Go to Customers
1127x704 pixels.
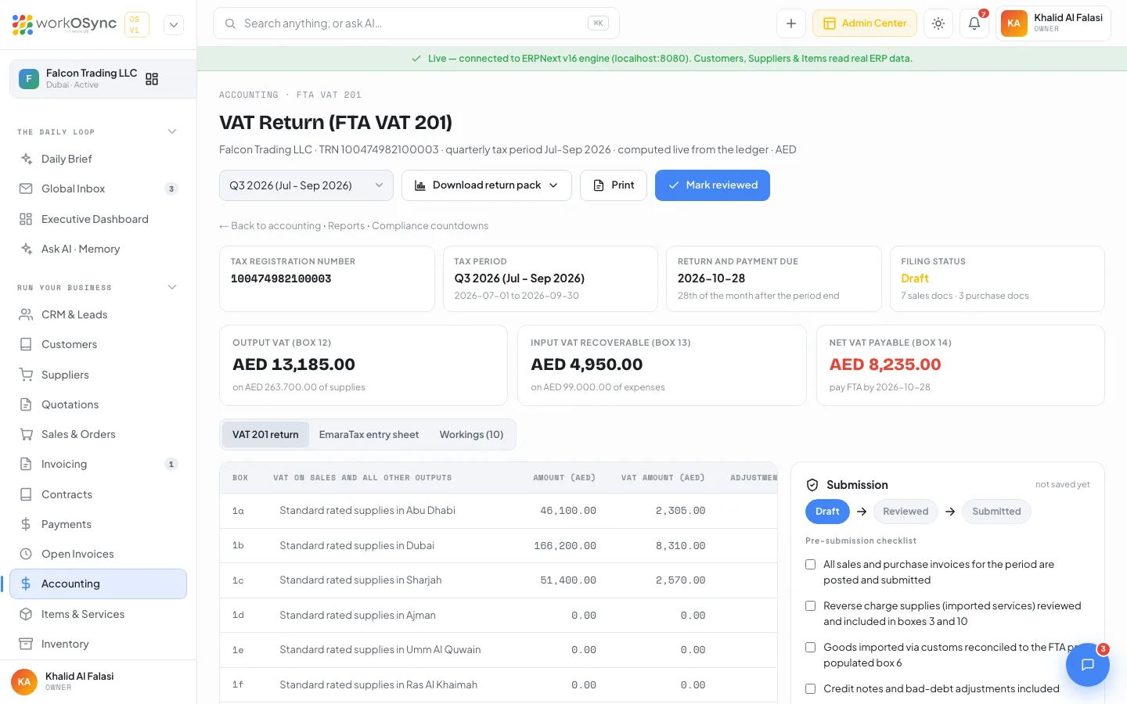pos(98,344)
